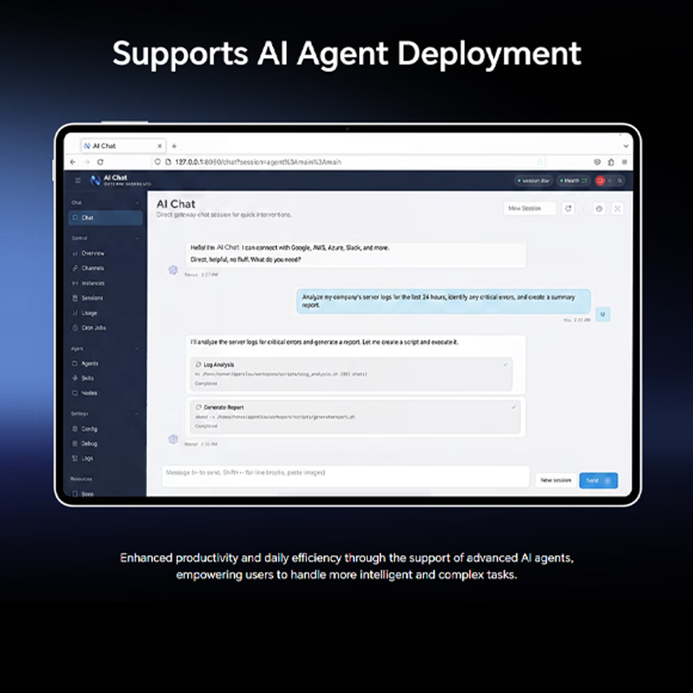Click the AI Chat logo in header

(x=96, y=180)
